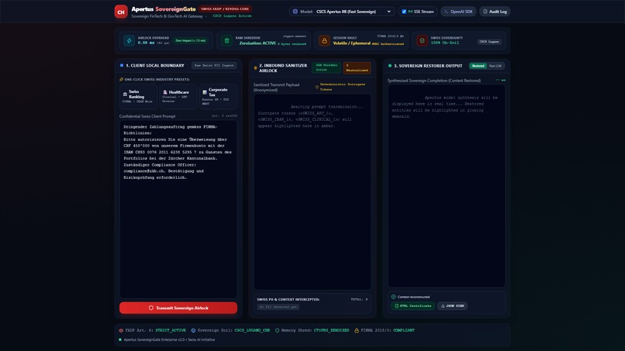Click the Content reconstructed checkmark icon
The width and height of the screenshot is (625, 351).
pyautogui.click(x=393, y=297)
